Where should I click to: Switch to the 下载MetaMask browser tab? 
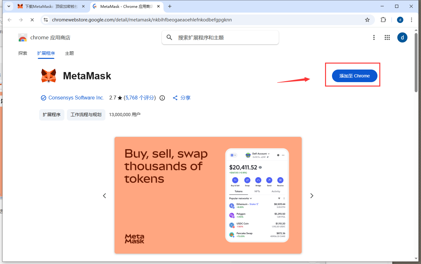[x=51, y=6]
